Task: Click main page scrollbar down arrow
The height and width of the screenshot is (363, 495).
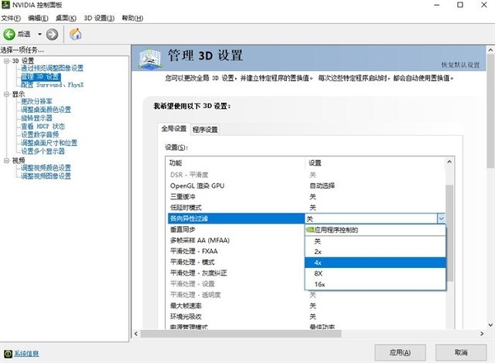Action: (x=490, y=325)
